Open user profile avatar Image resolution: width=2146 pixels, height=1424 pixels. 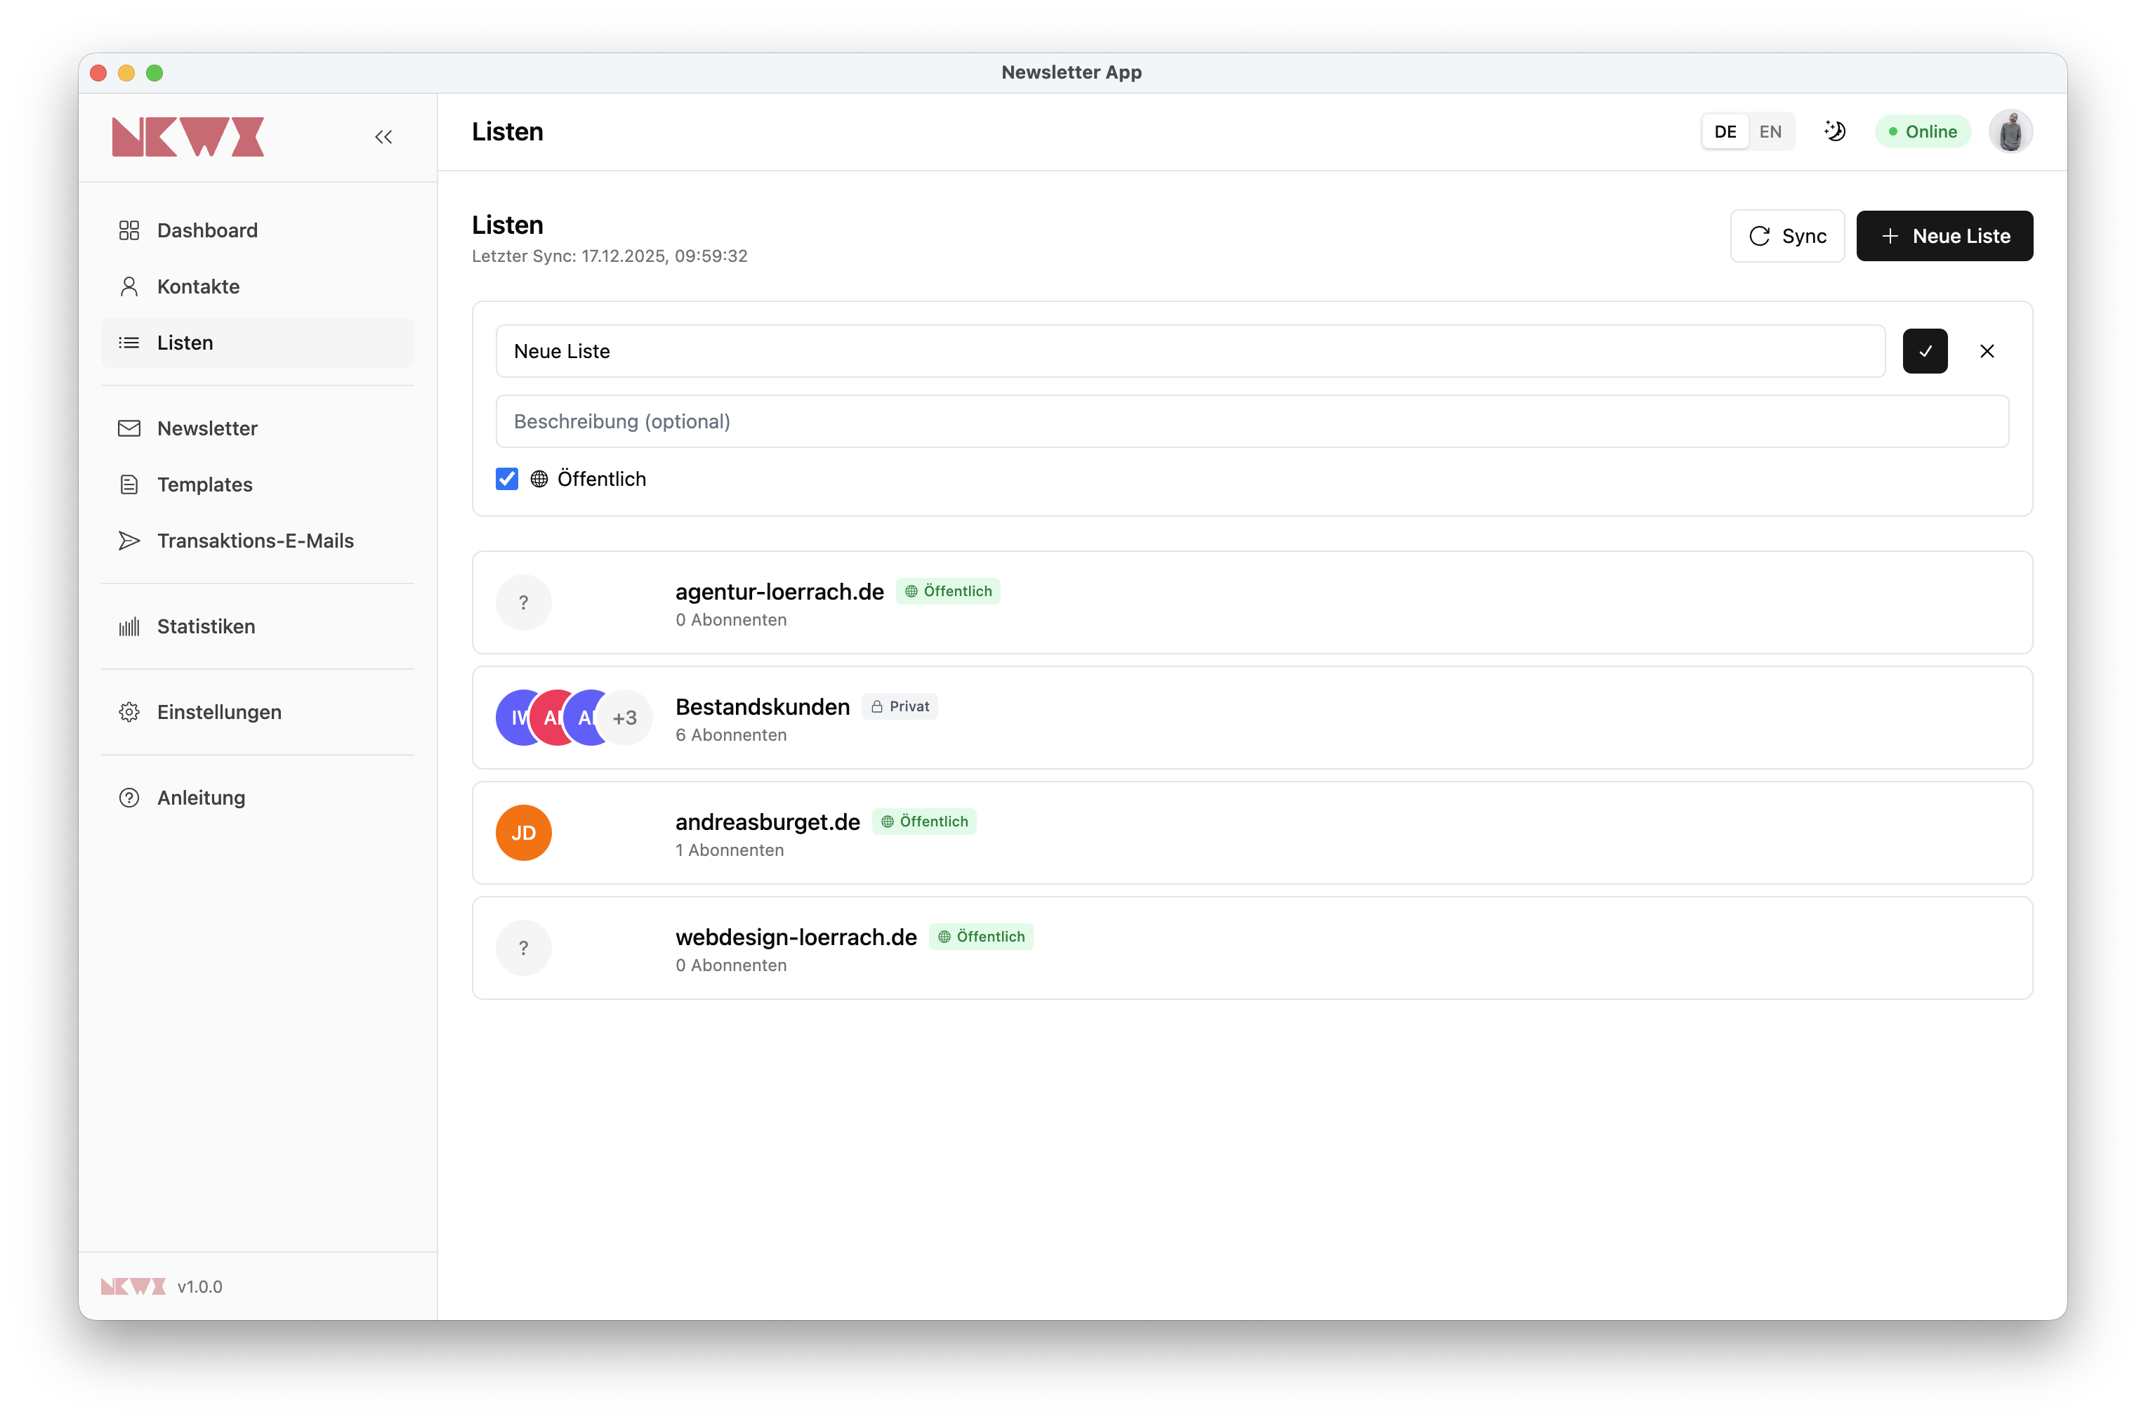tap(2010, 132)
